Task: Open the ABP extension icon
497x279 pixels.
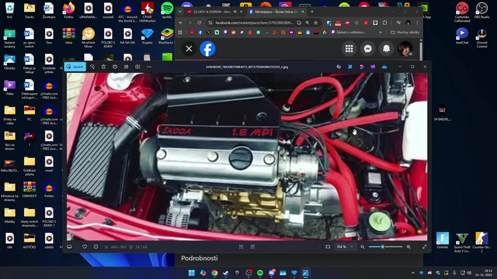Action: (348, 23)
